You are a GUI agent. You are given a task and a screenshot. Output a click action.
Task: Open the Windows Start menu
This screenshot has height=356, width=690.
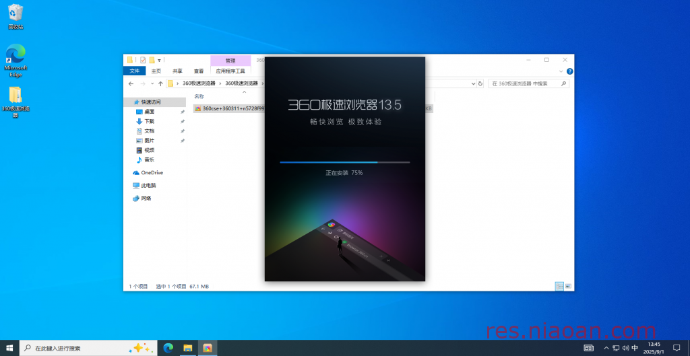pos(9,348)
